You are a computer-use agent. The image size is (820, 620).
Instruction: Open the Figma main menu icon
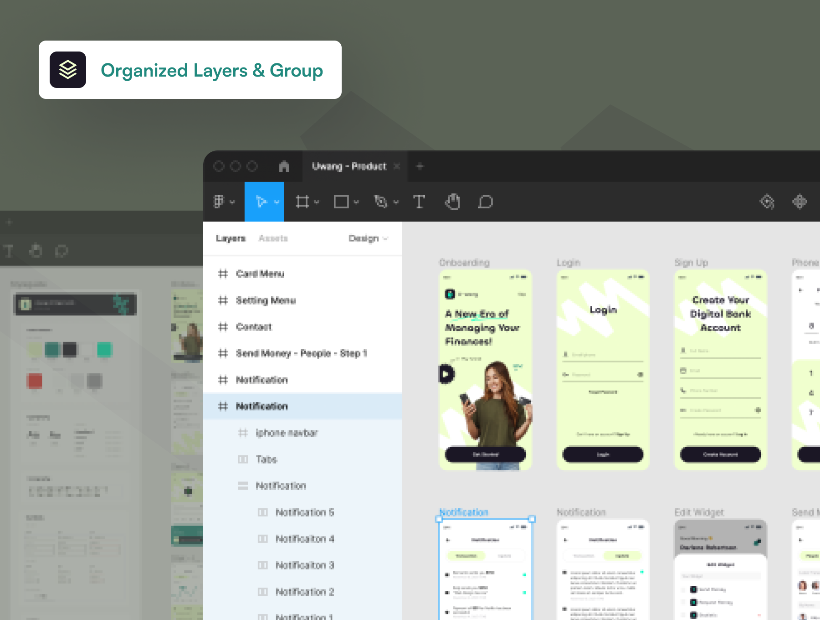[x=219, y=201]
